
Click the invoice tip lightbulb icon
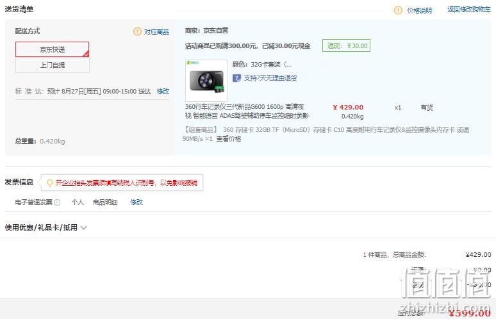tap(49, 183)
